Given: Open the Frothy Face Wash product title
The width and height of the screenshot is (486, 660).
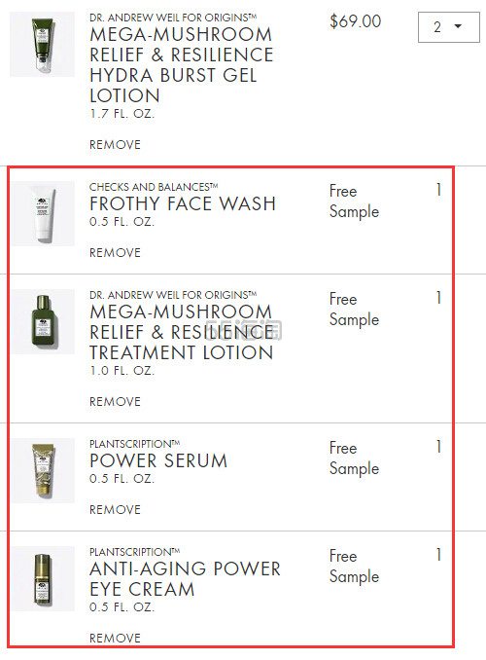Looking at the screenshot, I should [x=183, y=203].
